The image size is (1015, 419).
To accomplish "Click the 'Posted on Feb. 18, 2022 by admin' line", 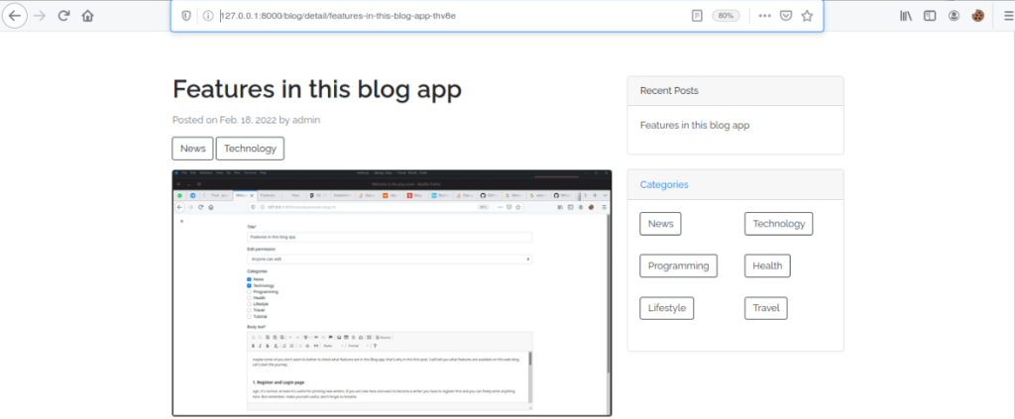I will click(x=247, y=120).
